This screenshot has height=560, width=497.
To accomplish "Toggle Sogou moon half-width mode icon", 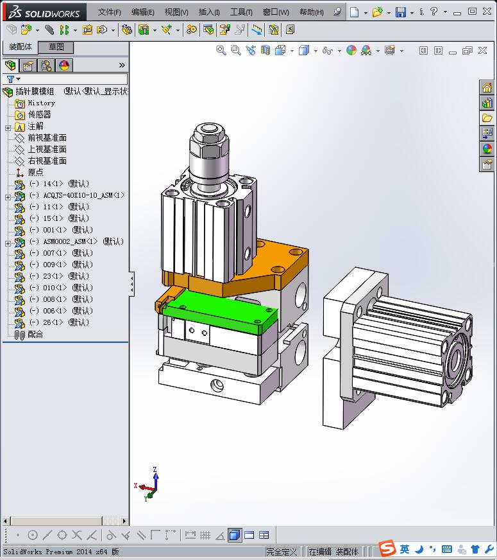I will coord(419,549).
